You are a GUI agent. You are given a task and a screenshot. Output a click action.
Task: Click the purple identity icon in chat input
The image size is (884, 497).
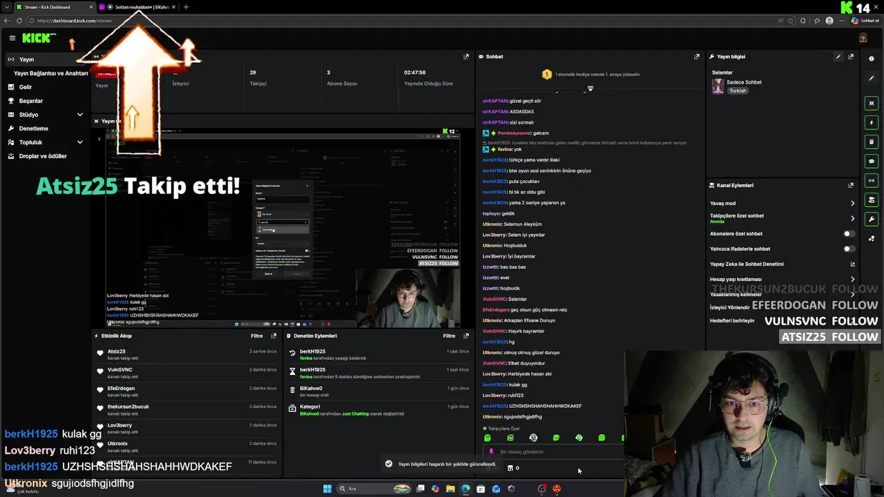coord(491,451)
